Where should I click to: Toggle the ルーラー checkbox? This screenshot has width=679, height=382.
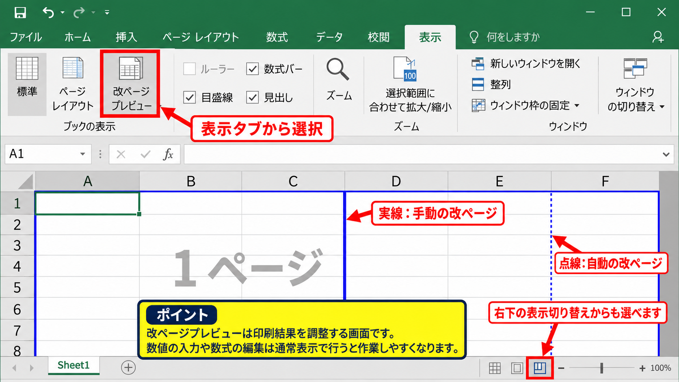click(x=189, y=69)
